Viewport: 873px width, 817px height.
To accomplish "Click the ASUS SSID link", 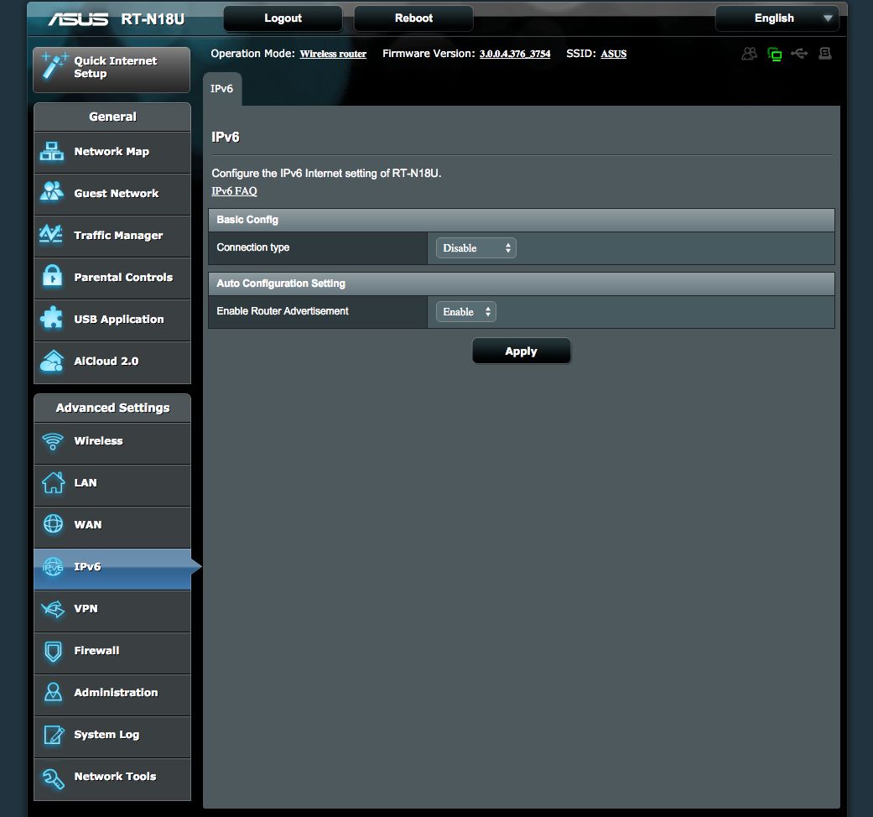I will pos(614,54).
